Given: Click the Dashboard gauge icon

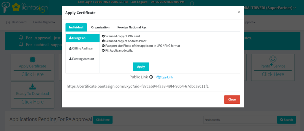Looking at the screenshot, I should point(8,23).
